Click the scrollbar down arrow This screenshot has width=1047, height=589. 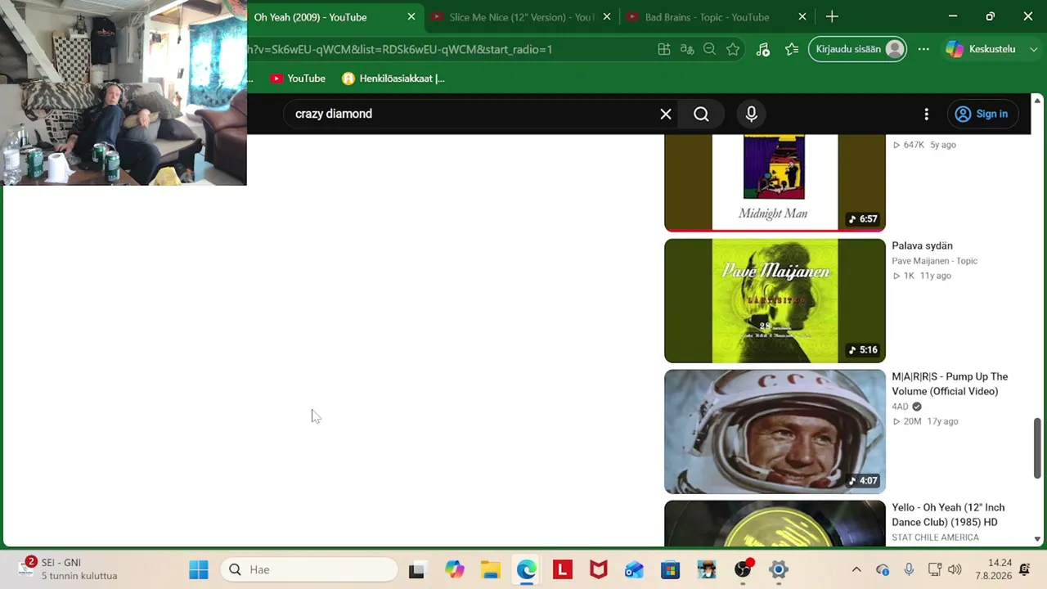point(1038,539)
